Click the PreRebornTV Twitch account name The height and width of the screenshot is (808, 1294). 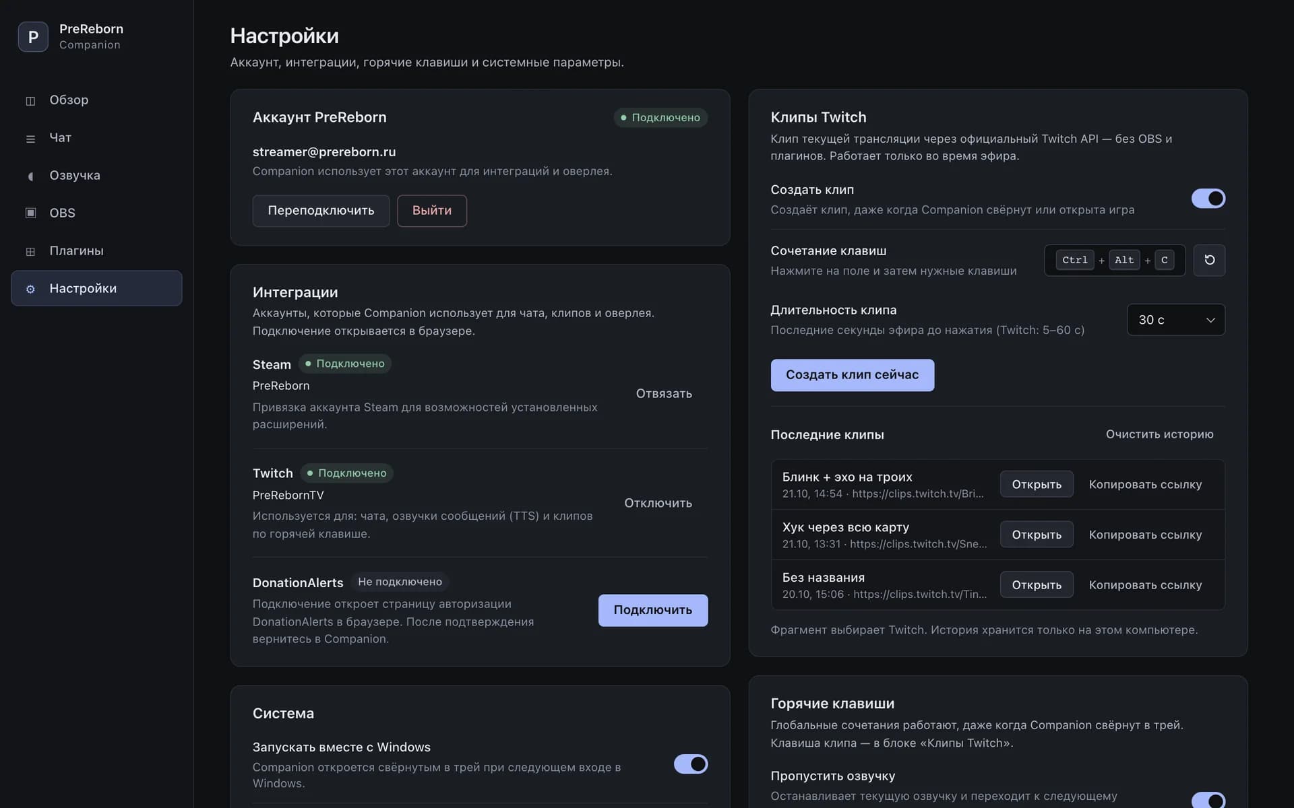pyautogui.click(x=288, y=495)
